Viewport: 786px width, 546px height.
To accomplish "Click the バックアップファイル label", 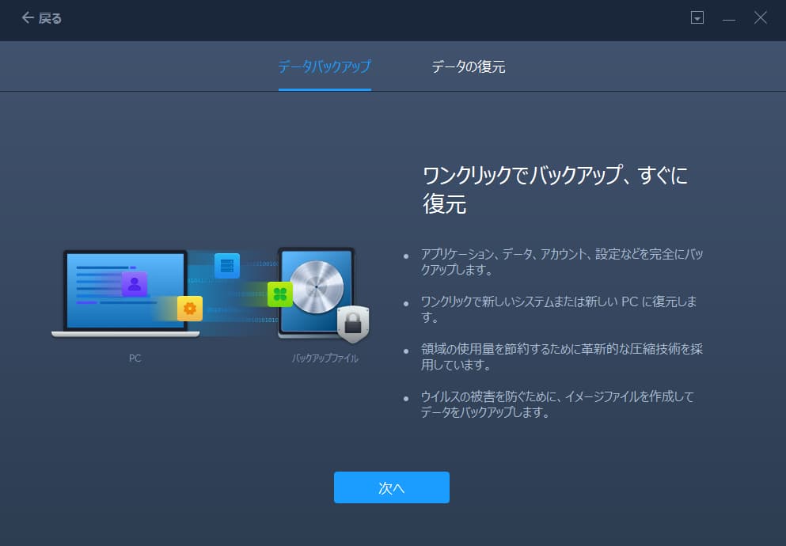I will 325,358.
